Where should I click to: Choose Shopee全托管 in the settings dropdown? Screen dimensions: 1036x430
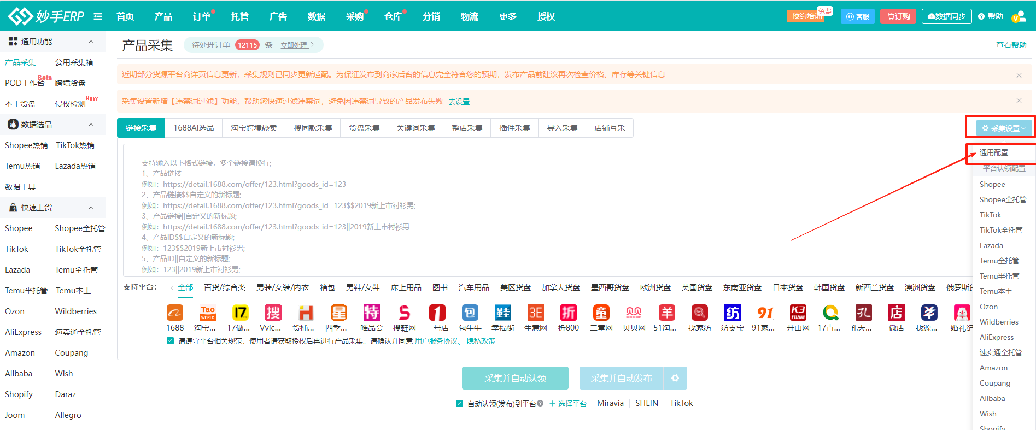coord(1003,199)
